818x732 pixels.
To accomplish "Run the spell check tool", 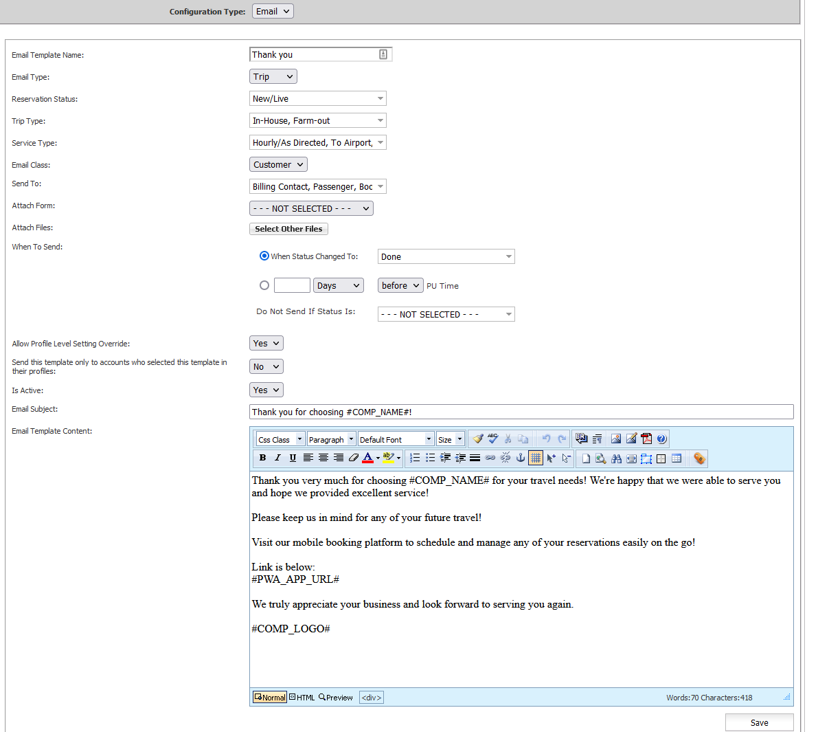I will pos(493,439).
